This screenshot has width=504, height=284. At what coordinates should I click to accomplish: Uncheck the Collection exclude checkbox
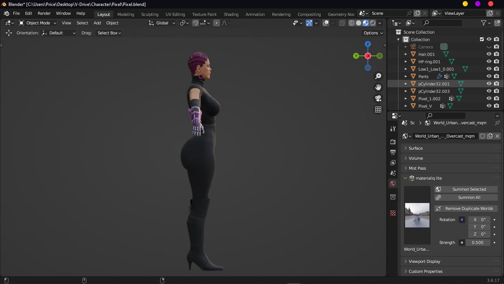click(x=482, y=39)
